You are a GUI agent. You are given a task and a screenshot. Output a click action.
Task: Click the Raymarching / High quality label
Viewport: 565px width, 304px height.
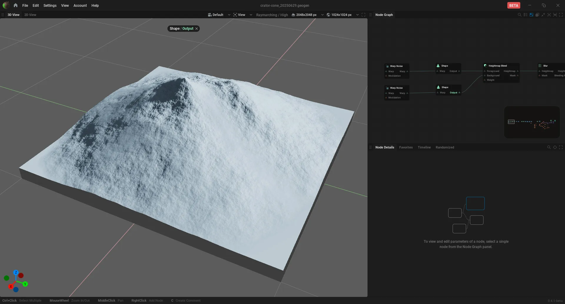272,15
